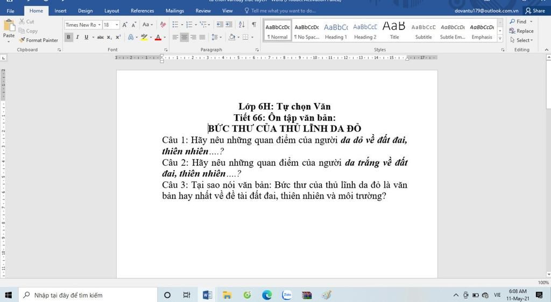Cut the selected text
Viewport: 551px width, 302px height.
pyautogui.click(x=27, y=21)
